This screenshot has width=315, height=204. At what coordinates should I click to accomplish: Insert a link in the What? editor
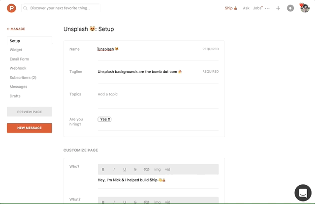(x=146, y=202)
